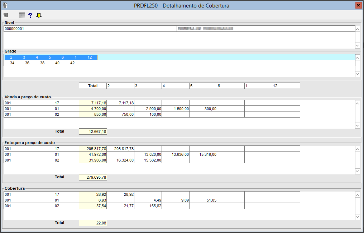Viewport: 364px width, 233px height.
Task: Open the calendar grid toolbar icon
Action: click(22, 15)
